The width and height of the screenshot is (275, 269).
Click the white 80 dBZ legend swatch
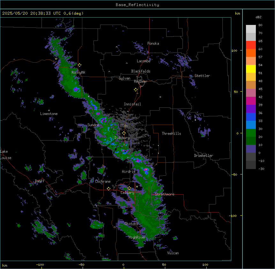[x=251, y=29]
